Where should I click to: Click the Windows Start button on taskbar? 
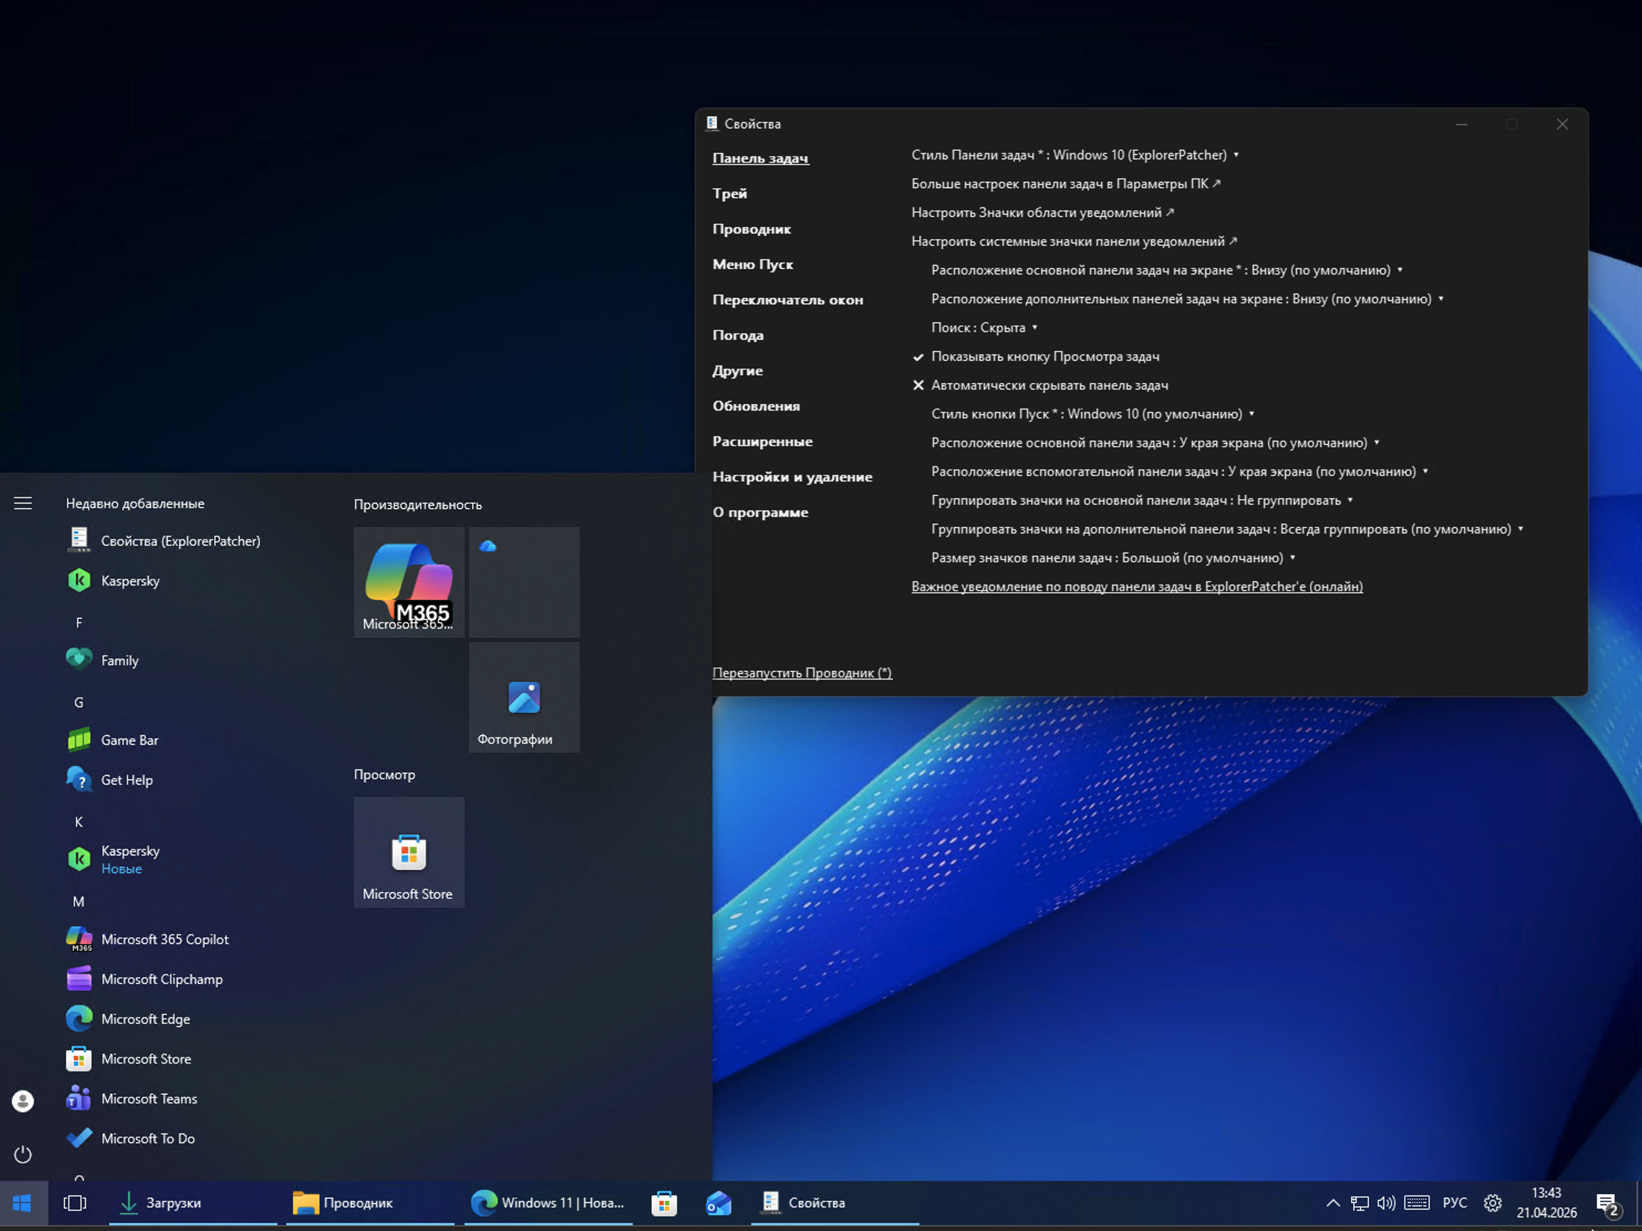point(22,1203)
